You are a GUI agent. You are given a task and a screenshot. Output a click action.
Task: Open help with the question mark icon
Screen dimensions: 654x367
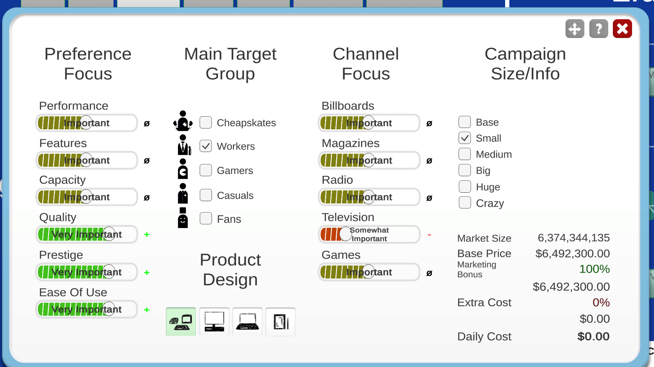click(599, 29)
